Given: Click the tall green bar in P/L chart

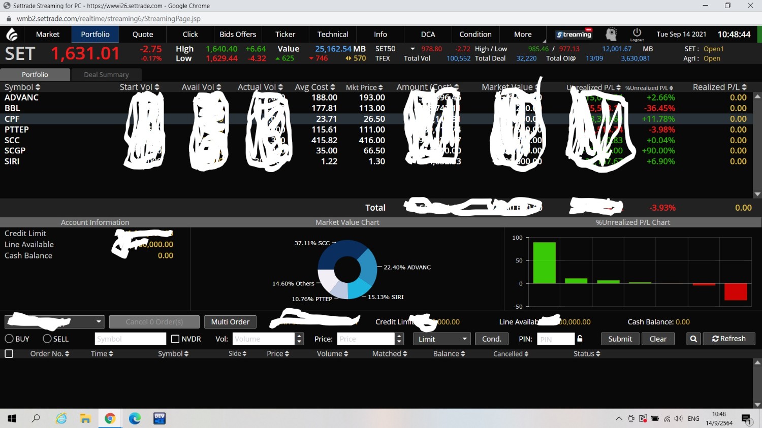Looking at the screenshot, I should [x=544, y=262].
